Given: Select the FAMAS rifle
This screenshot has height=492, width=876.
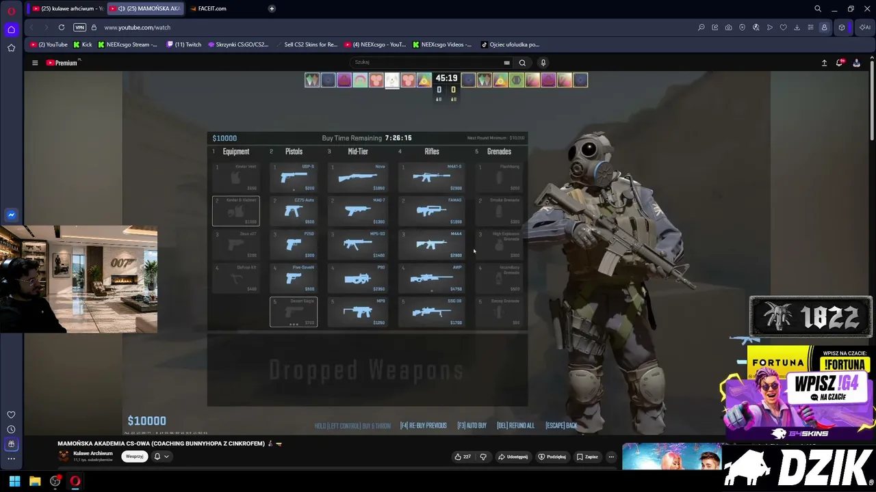Looking at the screenshot, I should pos(431,210).
